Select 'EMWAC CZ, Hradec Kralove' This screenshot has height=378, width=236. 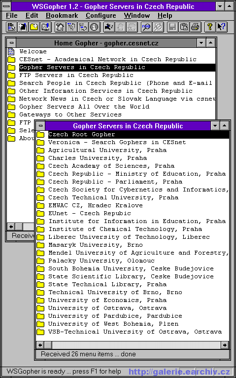[x=96, y=206]
